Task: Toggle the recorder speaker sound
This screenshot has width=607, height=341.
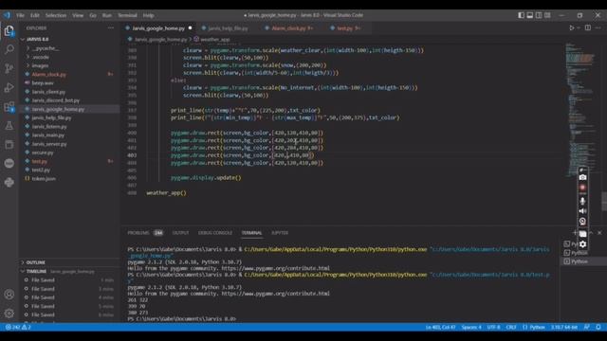Action: (582, 211)
